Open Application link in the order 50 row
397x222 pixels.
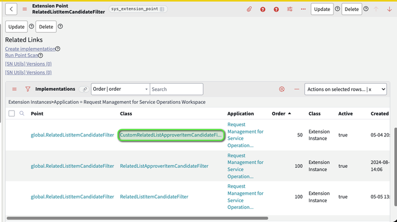(245, 135)
